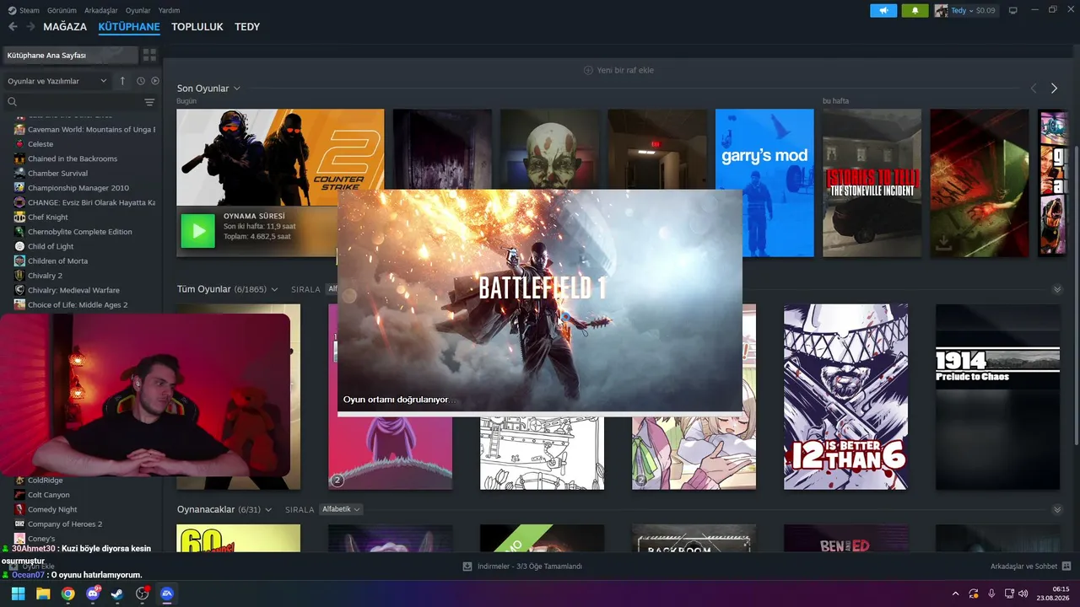1080x607 pixels.
Task: Open the downloads icon in the bottom bar
Action: tap(467, 567)
